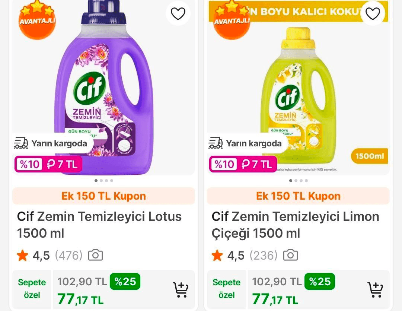Viewport: 402px width, 311px height.
Task: Open Ek 150 TL Kupon on Lotus product
Action: point(104,196)
